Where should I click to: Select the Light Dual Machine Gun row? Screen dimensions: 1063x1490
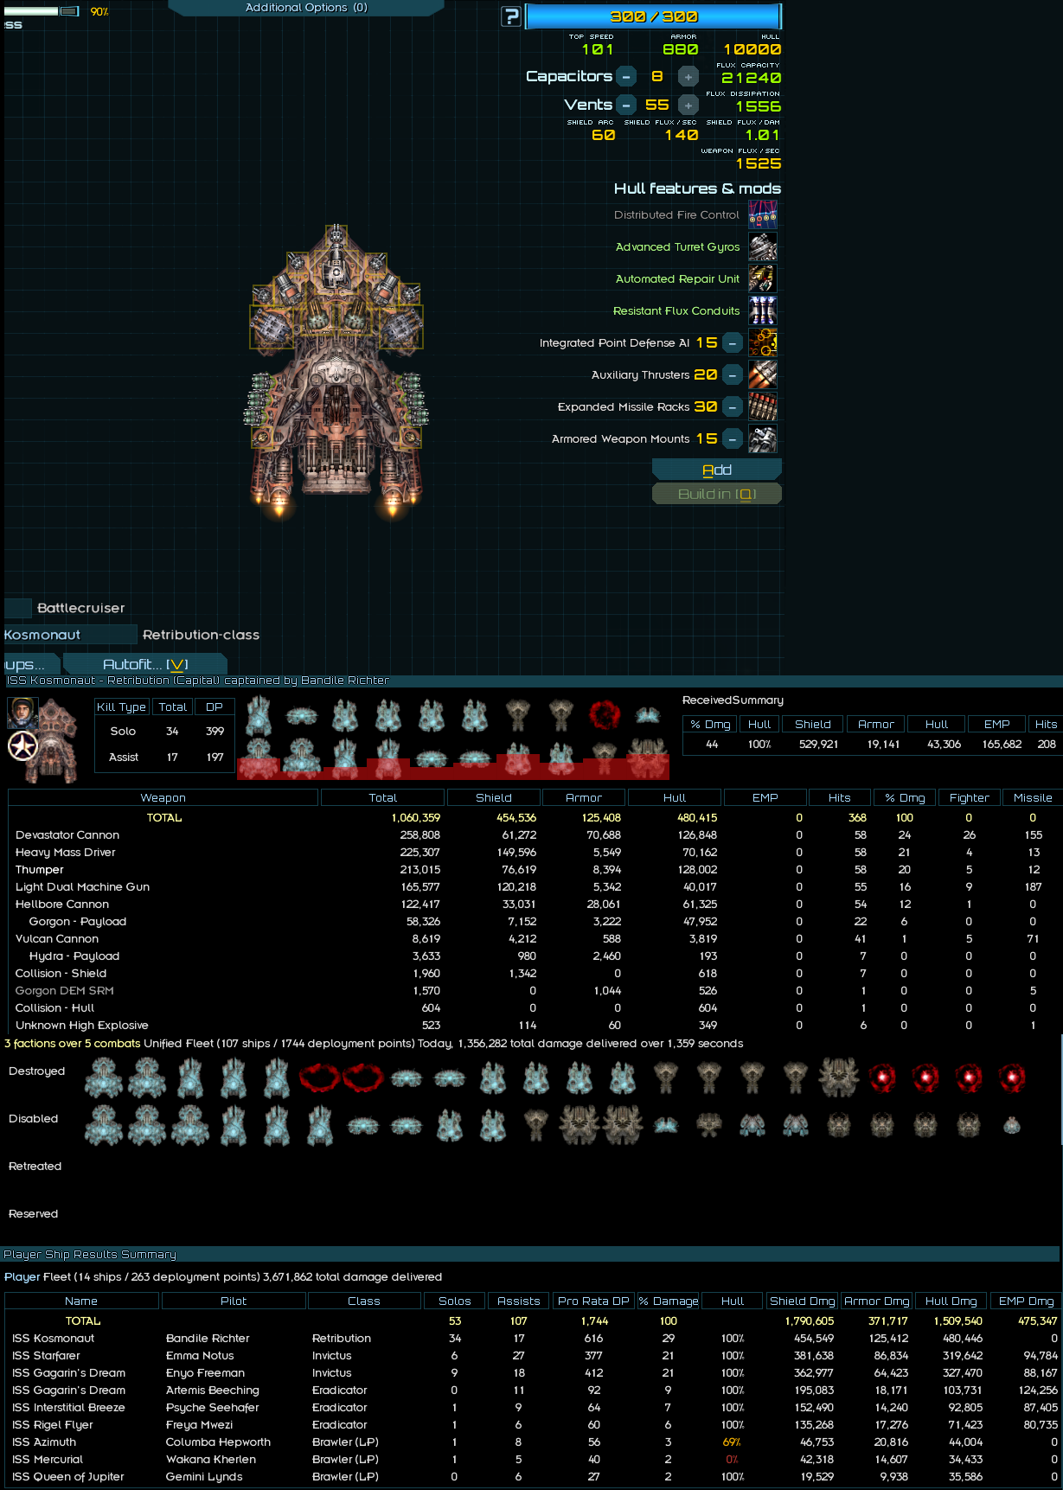tap(535, 887)
